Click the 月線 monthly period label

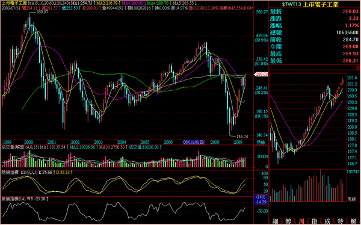(x=261, y=143)
